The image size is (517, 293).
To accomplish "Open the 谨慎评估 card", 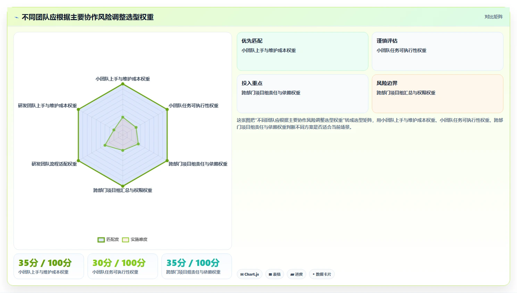I will tap(437, 51).
